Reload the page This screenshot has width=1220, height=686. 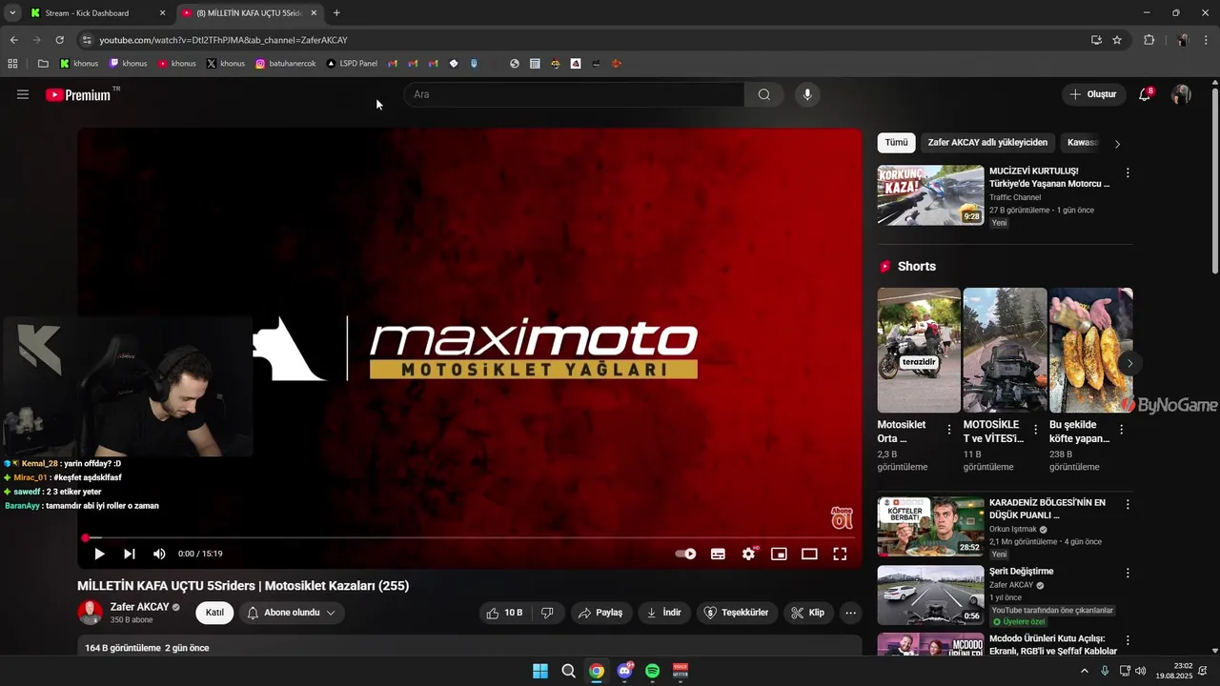(x=59, y=40)
